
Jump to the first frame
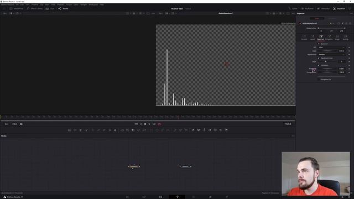point(136,124)
